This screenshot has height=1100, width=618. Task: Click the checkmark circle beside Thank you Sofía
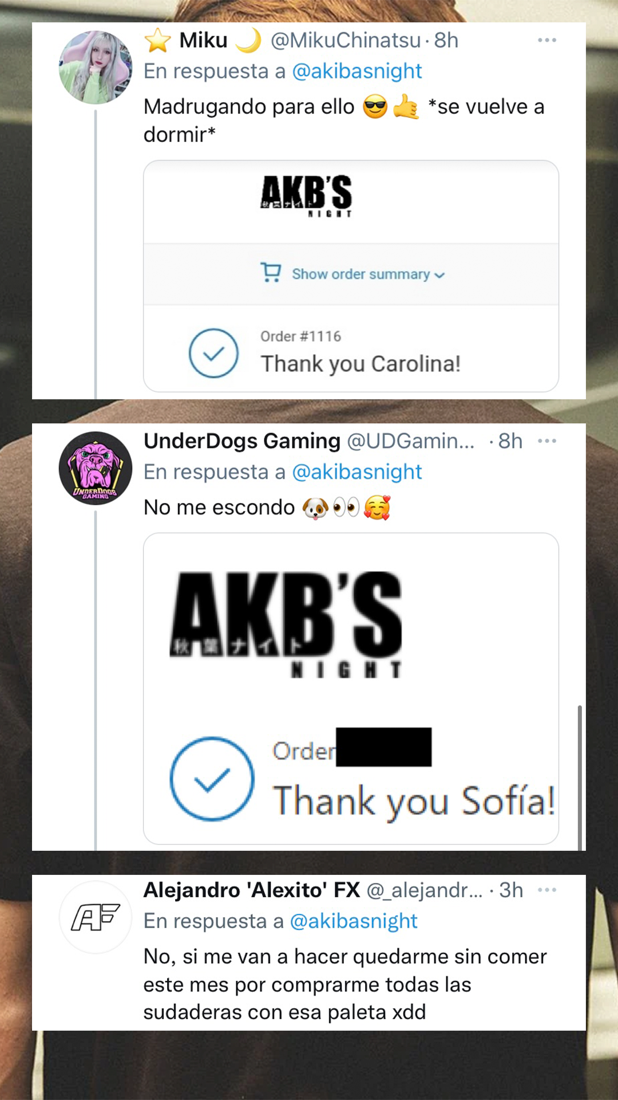[212, 779]
